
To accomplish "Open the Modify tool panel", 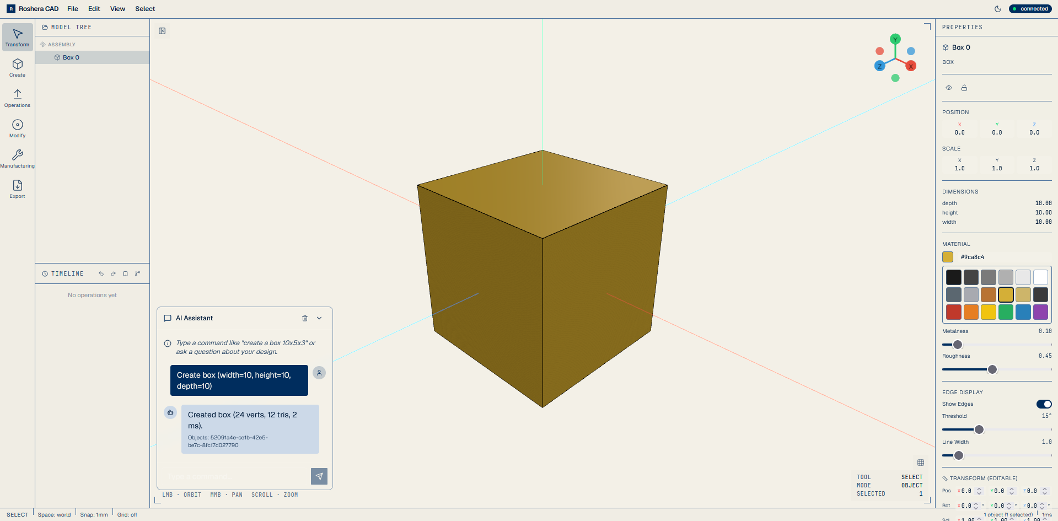I will [x=18, y=128].
